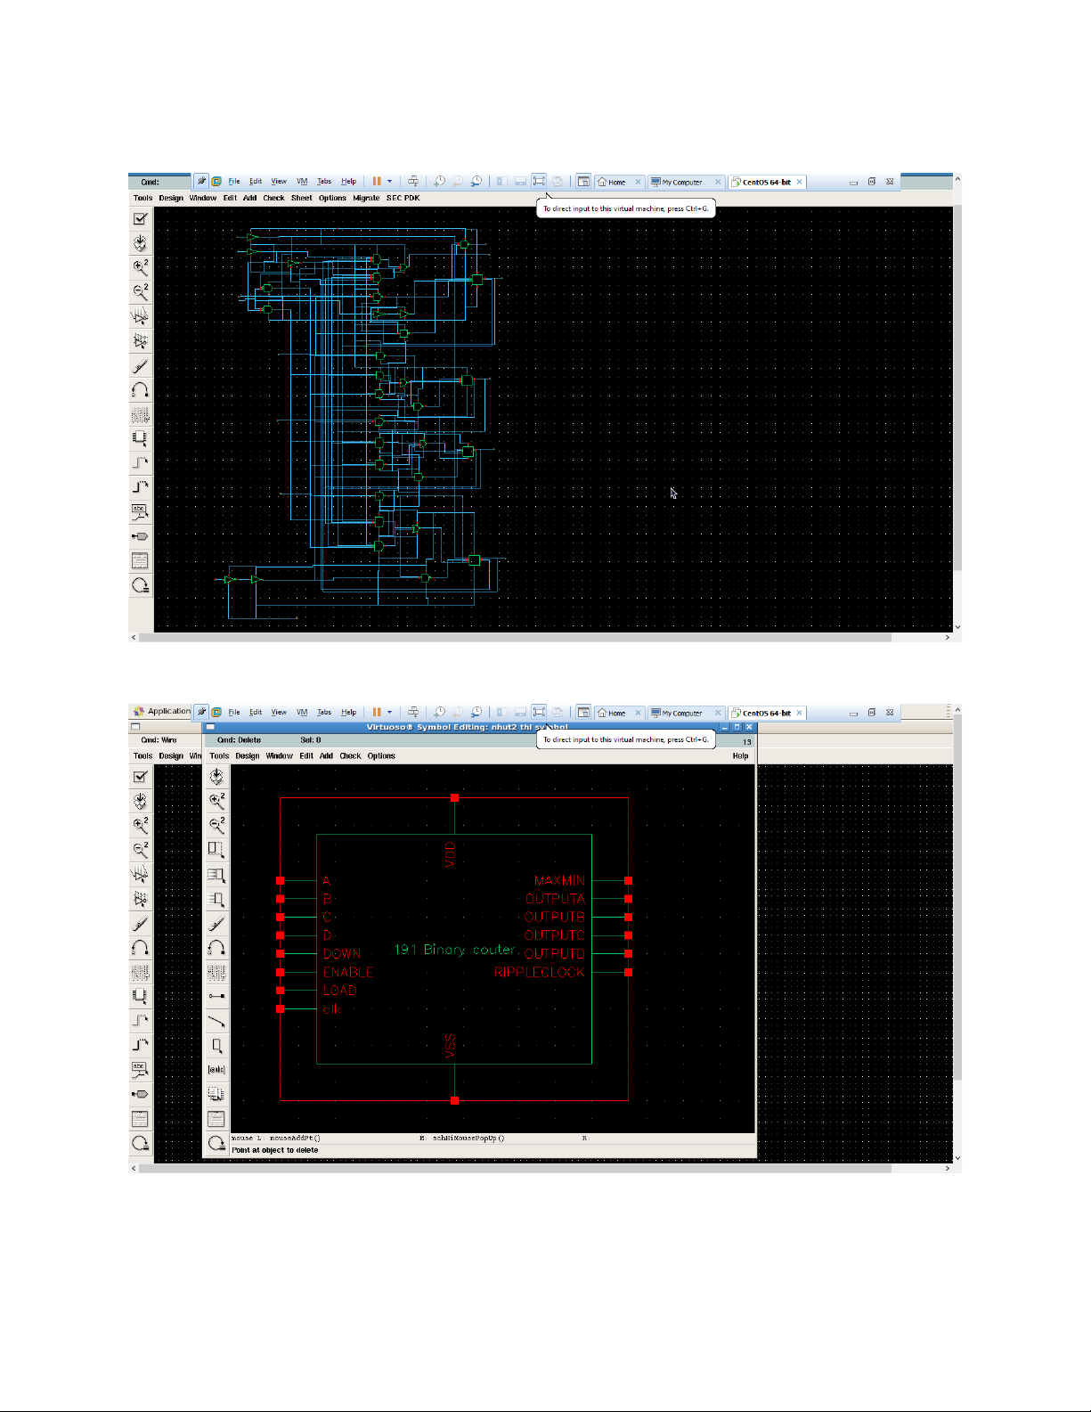Select the line drawing tool in symbol editor
This screenshot has height=1412, width=1091.
(216, 1021)
